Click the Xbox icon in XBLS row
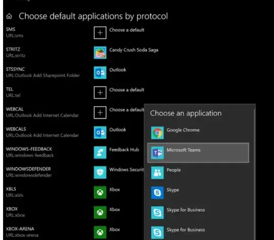The width and height of the screenshot is (274, 240). point(100,192)
